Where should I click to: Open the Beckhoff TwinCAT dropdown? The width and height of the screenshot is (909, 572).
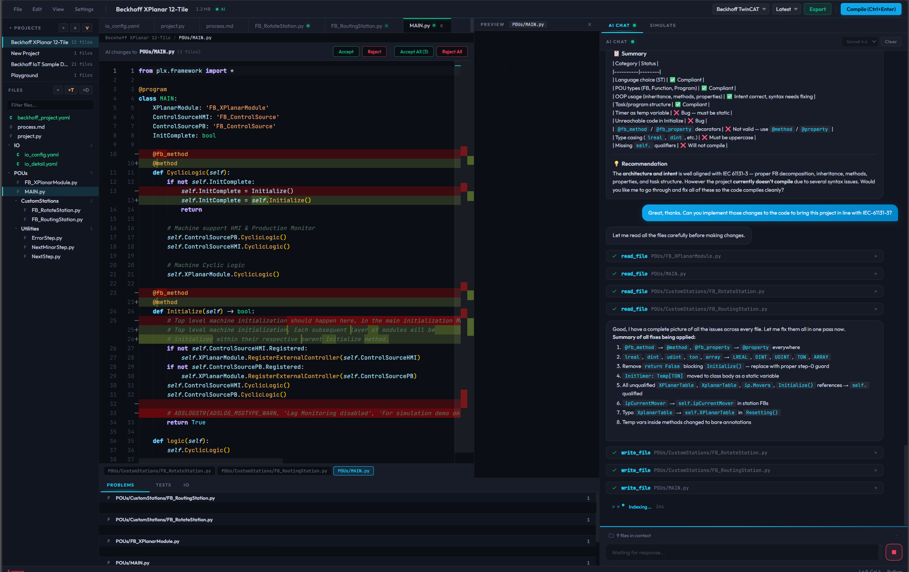pos(740,9)
